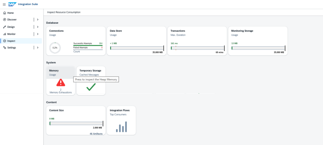Expand the Settings menu chevron
The image size is (323, 145).
click(38, 48)
